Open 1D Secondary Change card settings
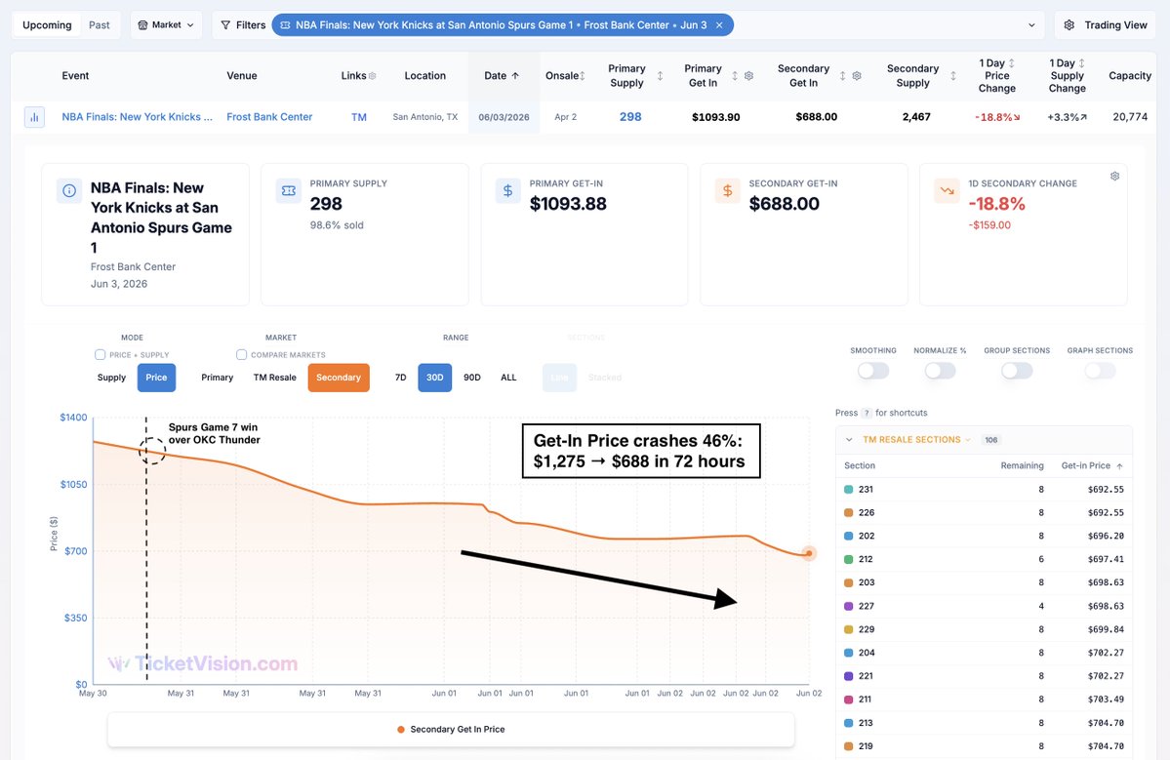This screenshot has height=760, width=1170. pos(1114,177)
